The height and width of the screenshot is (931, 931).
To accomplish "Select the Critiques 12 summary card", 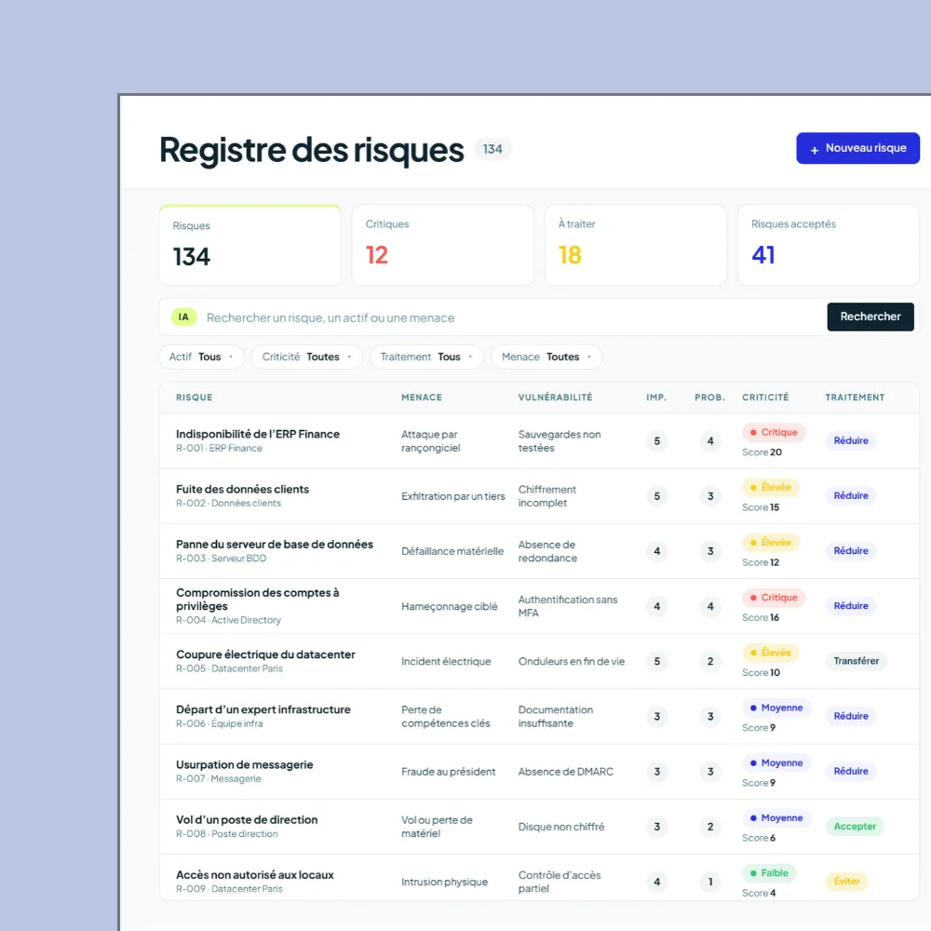I will (442, 245).
